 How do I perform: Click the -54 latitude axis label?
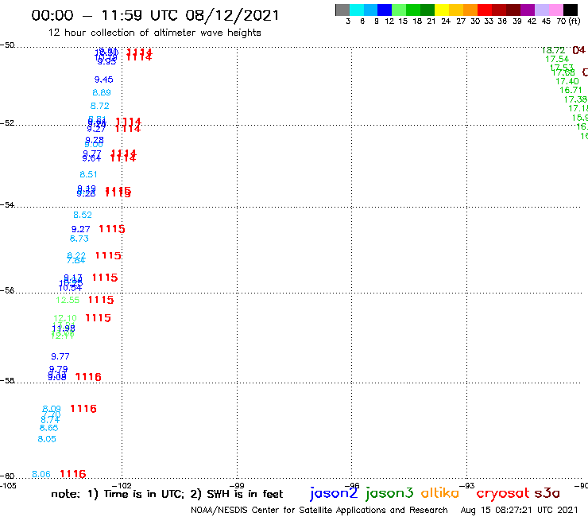pyautogui.click(x=7, y=205)
